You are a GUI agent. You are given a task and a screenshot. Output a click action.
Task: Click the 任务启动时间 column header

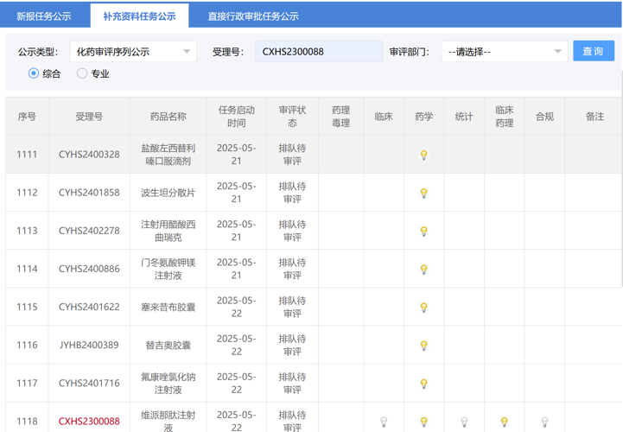click(237, 117)
